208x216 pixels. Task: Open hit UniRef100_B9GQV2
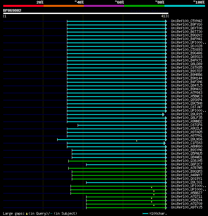(187, 35)
